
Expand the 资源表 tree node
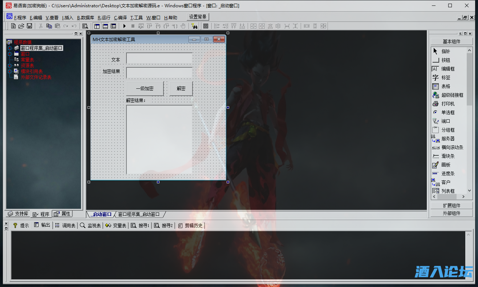click(x=10, y=65)
